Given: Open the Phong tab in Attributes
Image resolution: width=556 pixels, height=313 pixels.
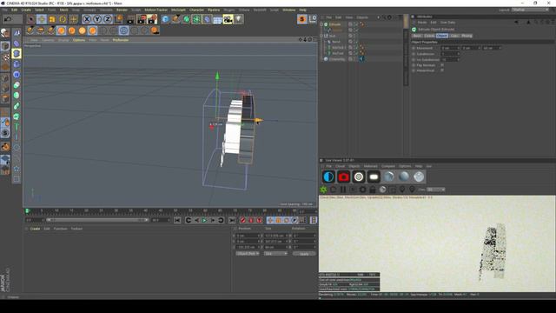Looking at the screenshot, I should click(x=467, y=36).
